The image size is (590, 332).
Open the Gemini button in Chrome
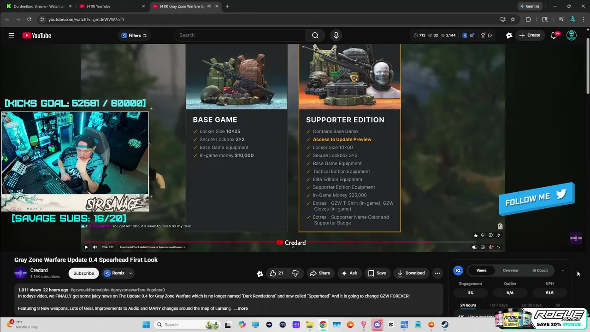click(x=529, y=6)
